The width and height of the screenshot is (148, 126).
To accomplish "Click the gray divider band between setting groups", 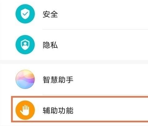I will tap(74, 62).
